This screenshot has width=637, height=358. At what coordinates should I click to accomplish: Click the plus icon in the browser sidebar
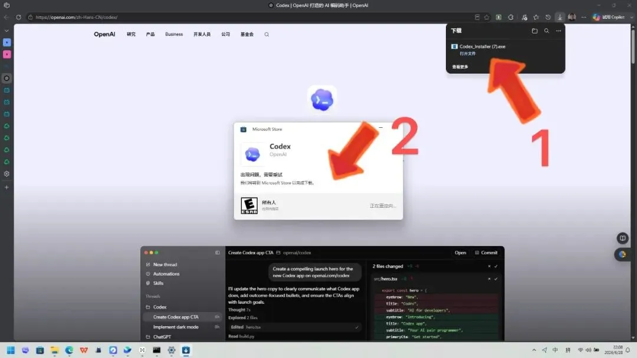coord(6,187)
